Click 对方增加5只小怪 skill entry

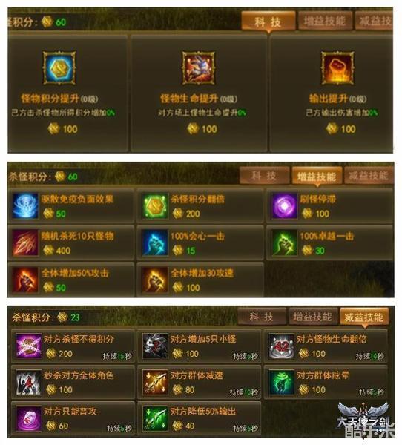(x=199, y=346)
